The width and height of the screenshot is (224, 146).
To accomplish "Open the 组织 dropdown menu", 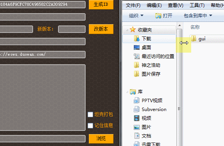I will coord(136,15).
